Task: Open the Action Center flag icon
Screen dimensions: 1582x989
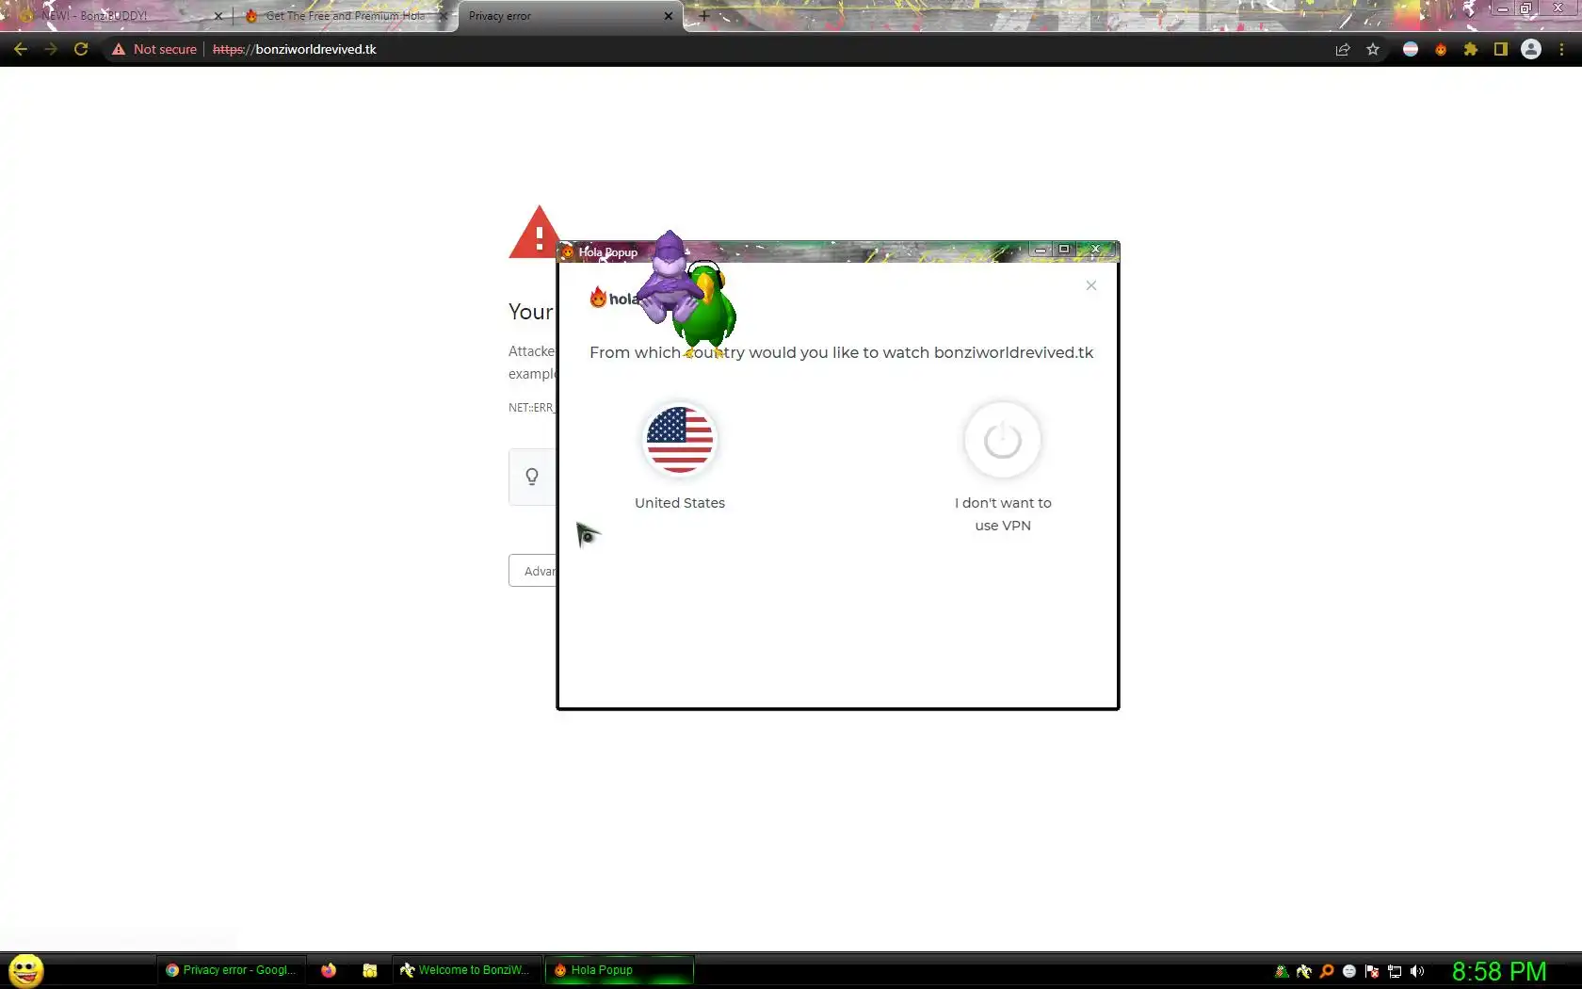Action: [1372, 971]
